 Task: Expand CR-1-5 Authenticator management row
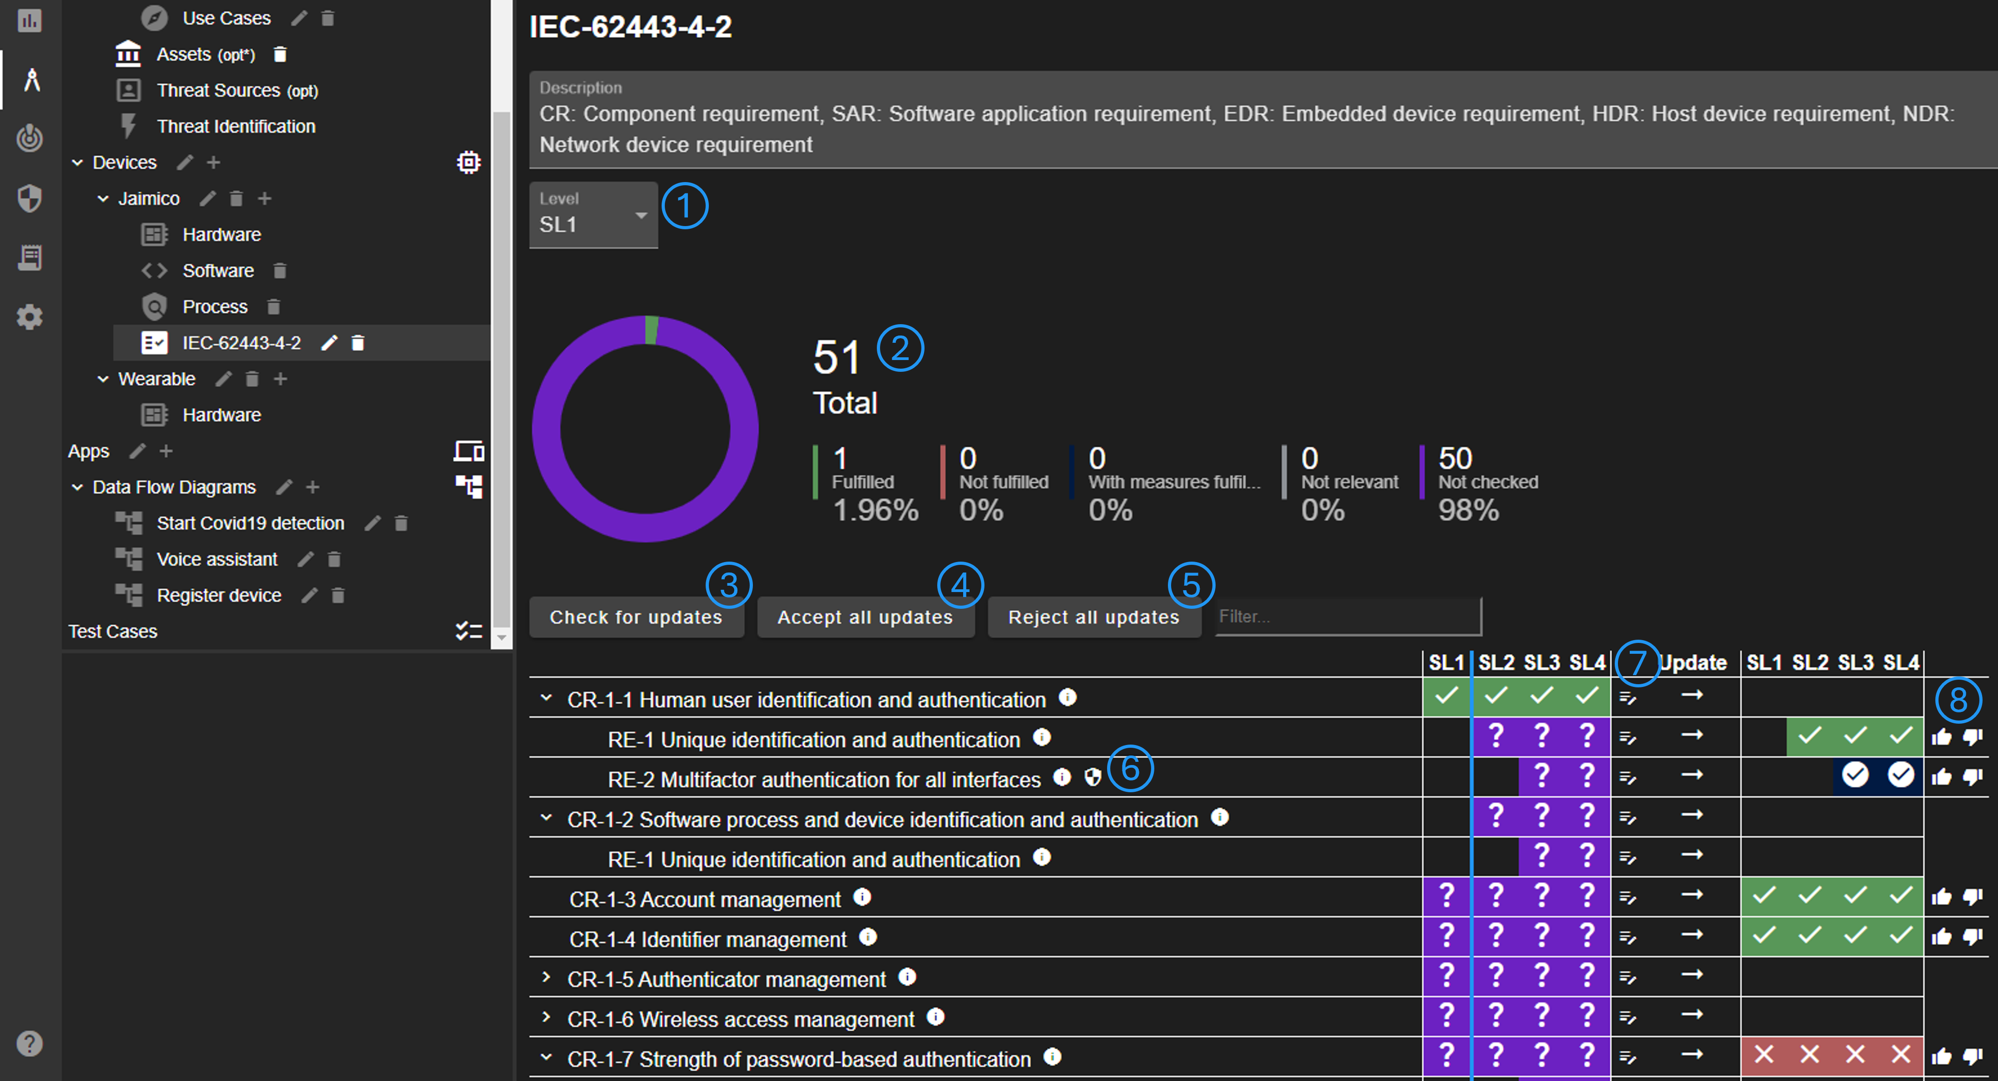(546, 977)
